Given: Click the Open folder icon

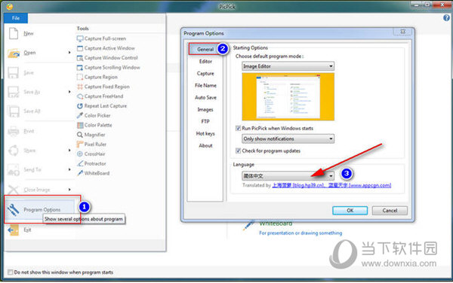Looking at the screenshot, I should (x=14, y=53).
